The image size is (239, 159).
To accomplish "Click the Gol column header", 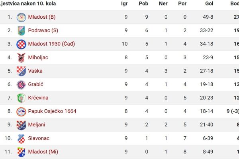I will click(x=209, y=4).
